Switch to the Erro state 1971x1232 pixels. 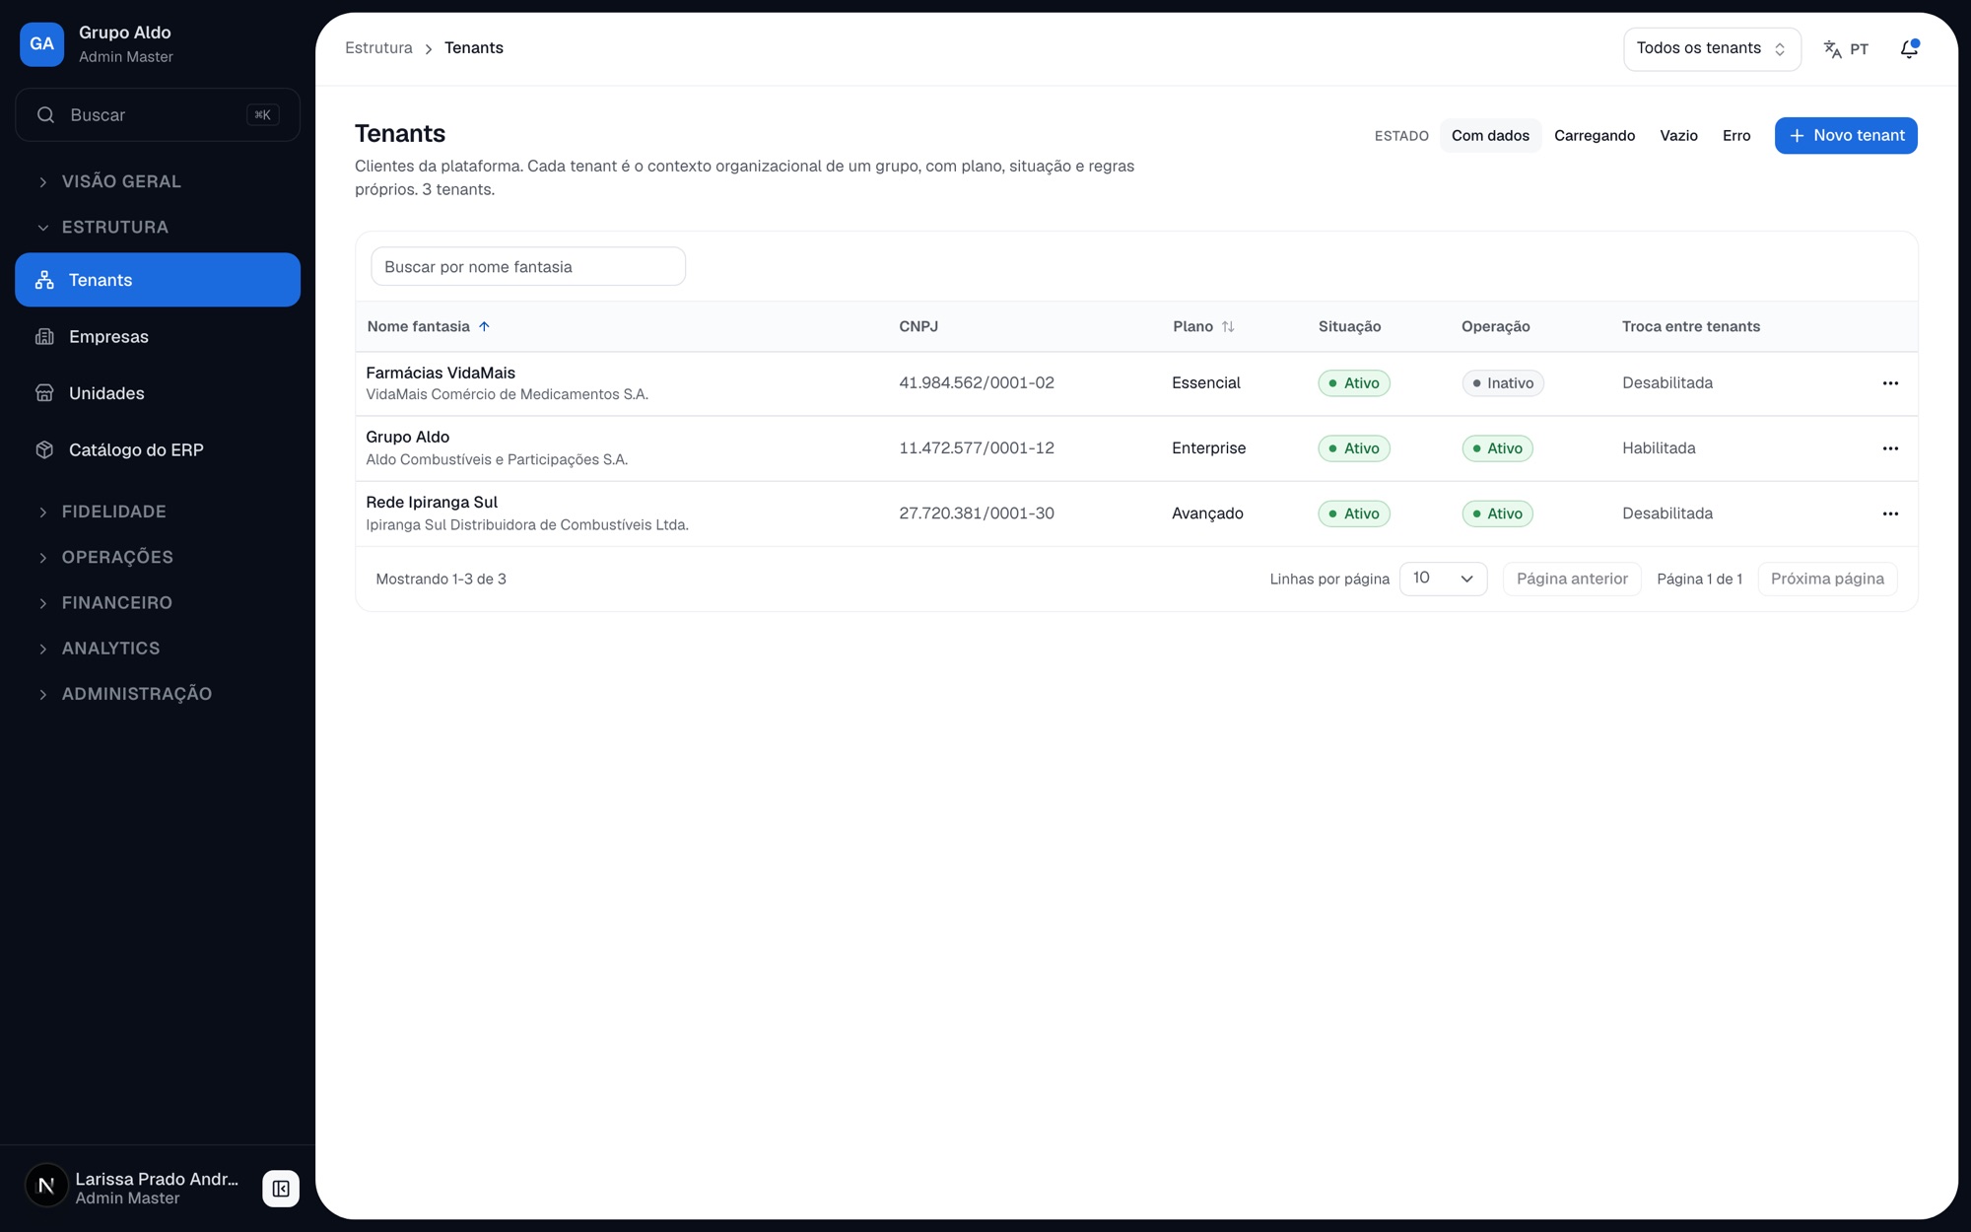point(1736,136)
